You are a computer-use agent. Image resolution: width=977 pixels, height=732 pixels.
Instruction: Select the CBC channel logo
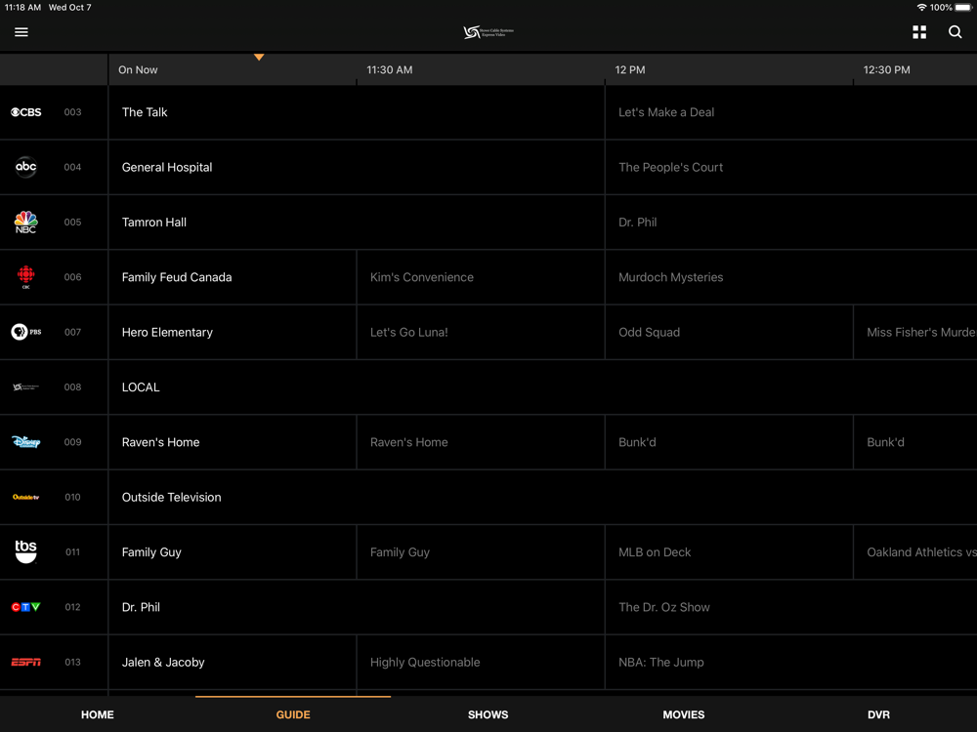[25, 277]
